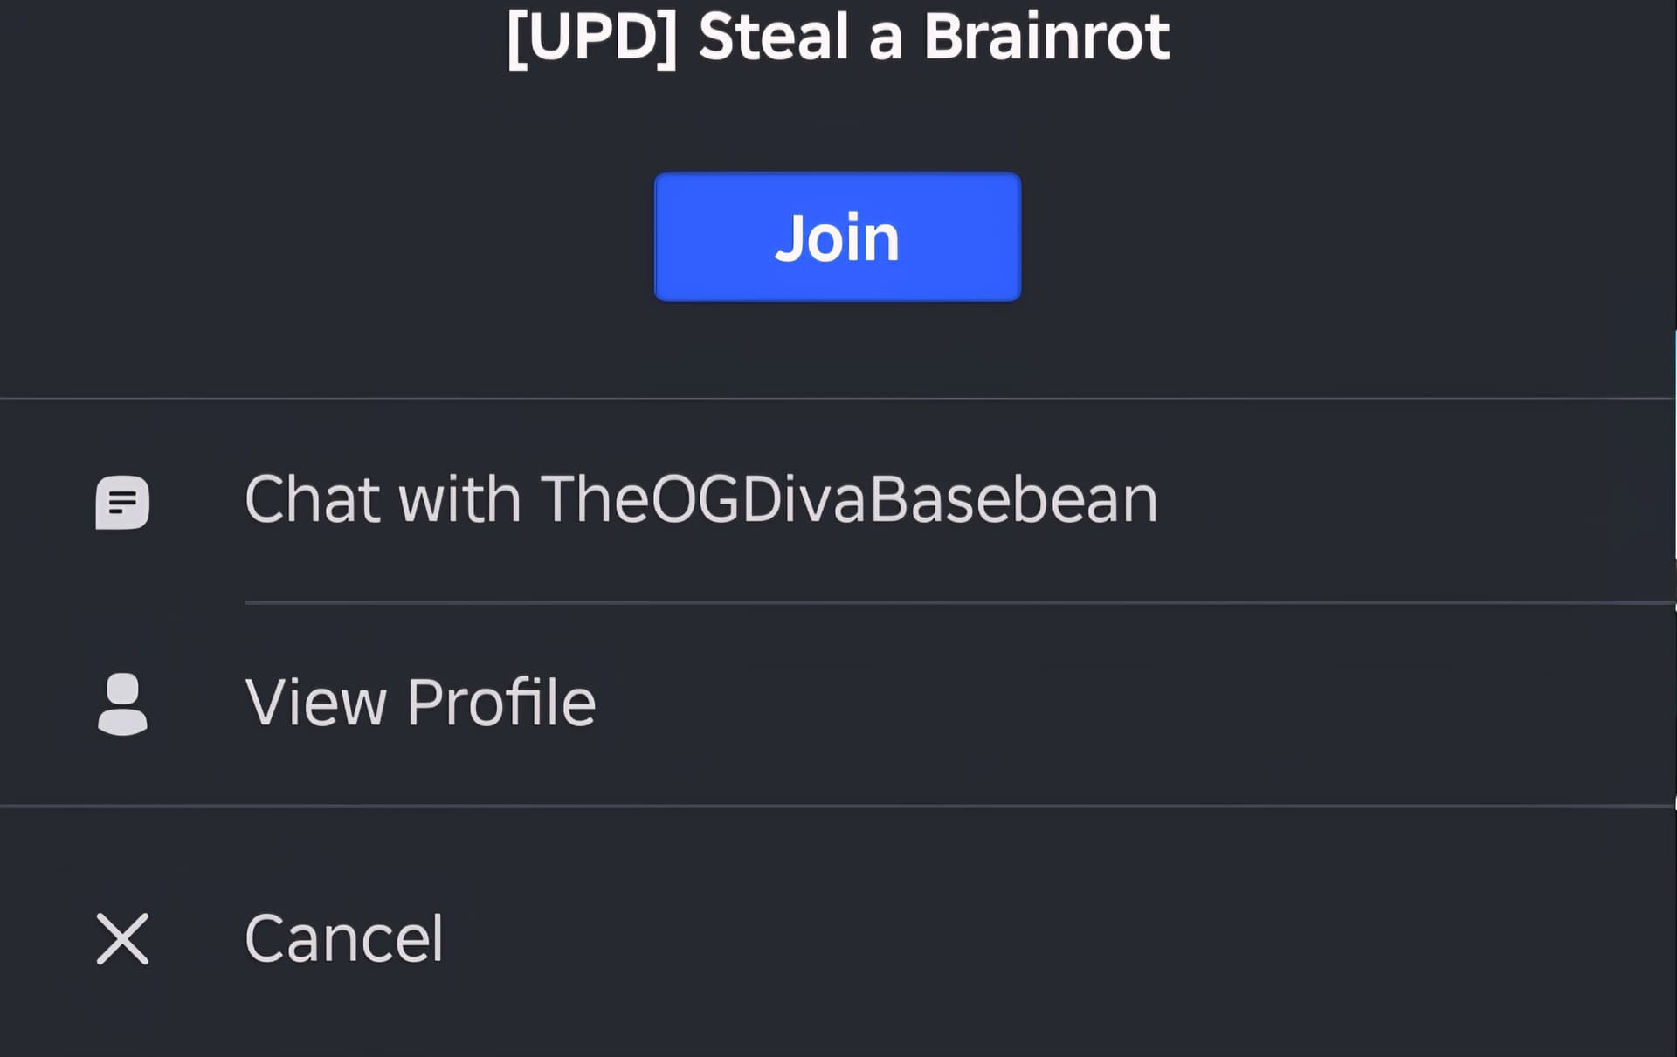Viewport: 1677px width, 1057px height.
Task: Select the View Profile option
Action: (838, 704)
